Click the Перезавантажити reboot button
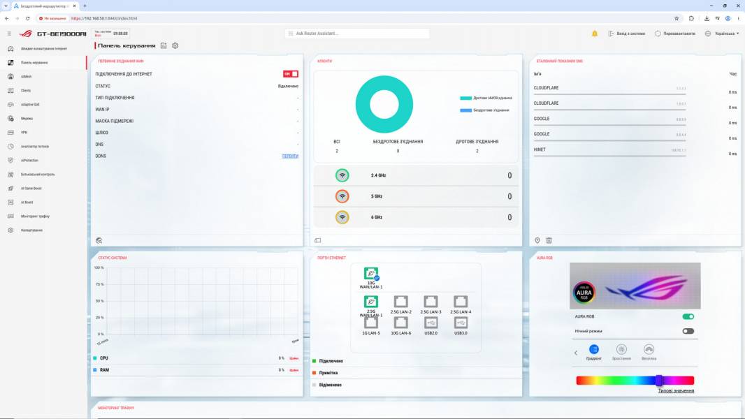Image resolution: width=745 pixels, height=419 pixels. [674, 34]
